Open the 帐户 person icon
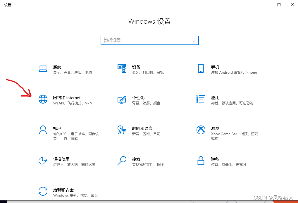The image size is (298, 203). click(x=43, y=130)
